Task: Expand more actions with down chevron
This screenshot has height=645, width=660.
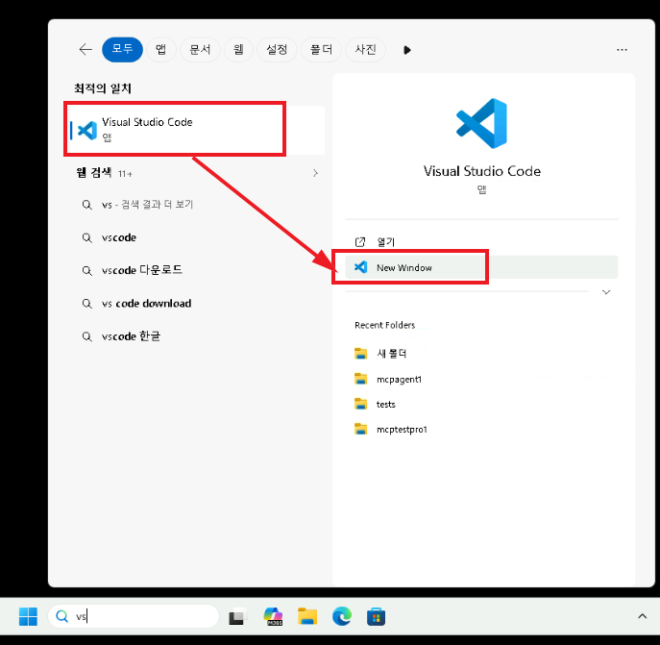Action: pyautogui.click(x=606, y=292)
